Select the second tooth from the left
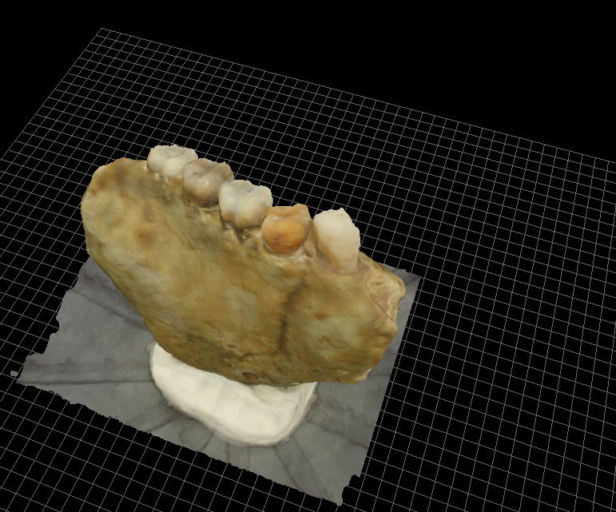 (x=204, y=177)
